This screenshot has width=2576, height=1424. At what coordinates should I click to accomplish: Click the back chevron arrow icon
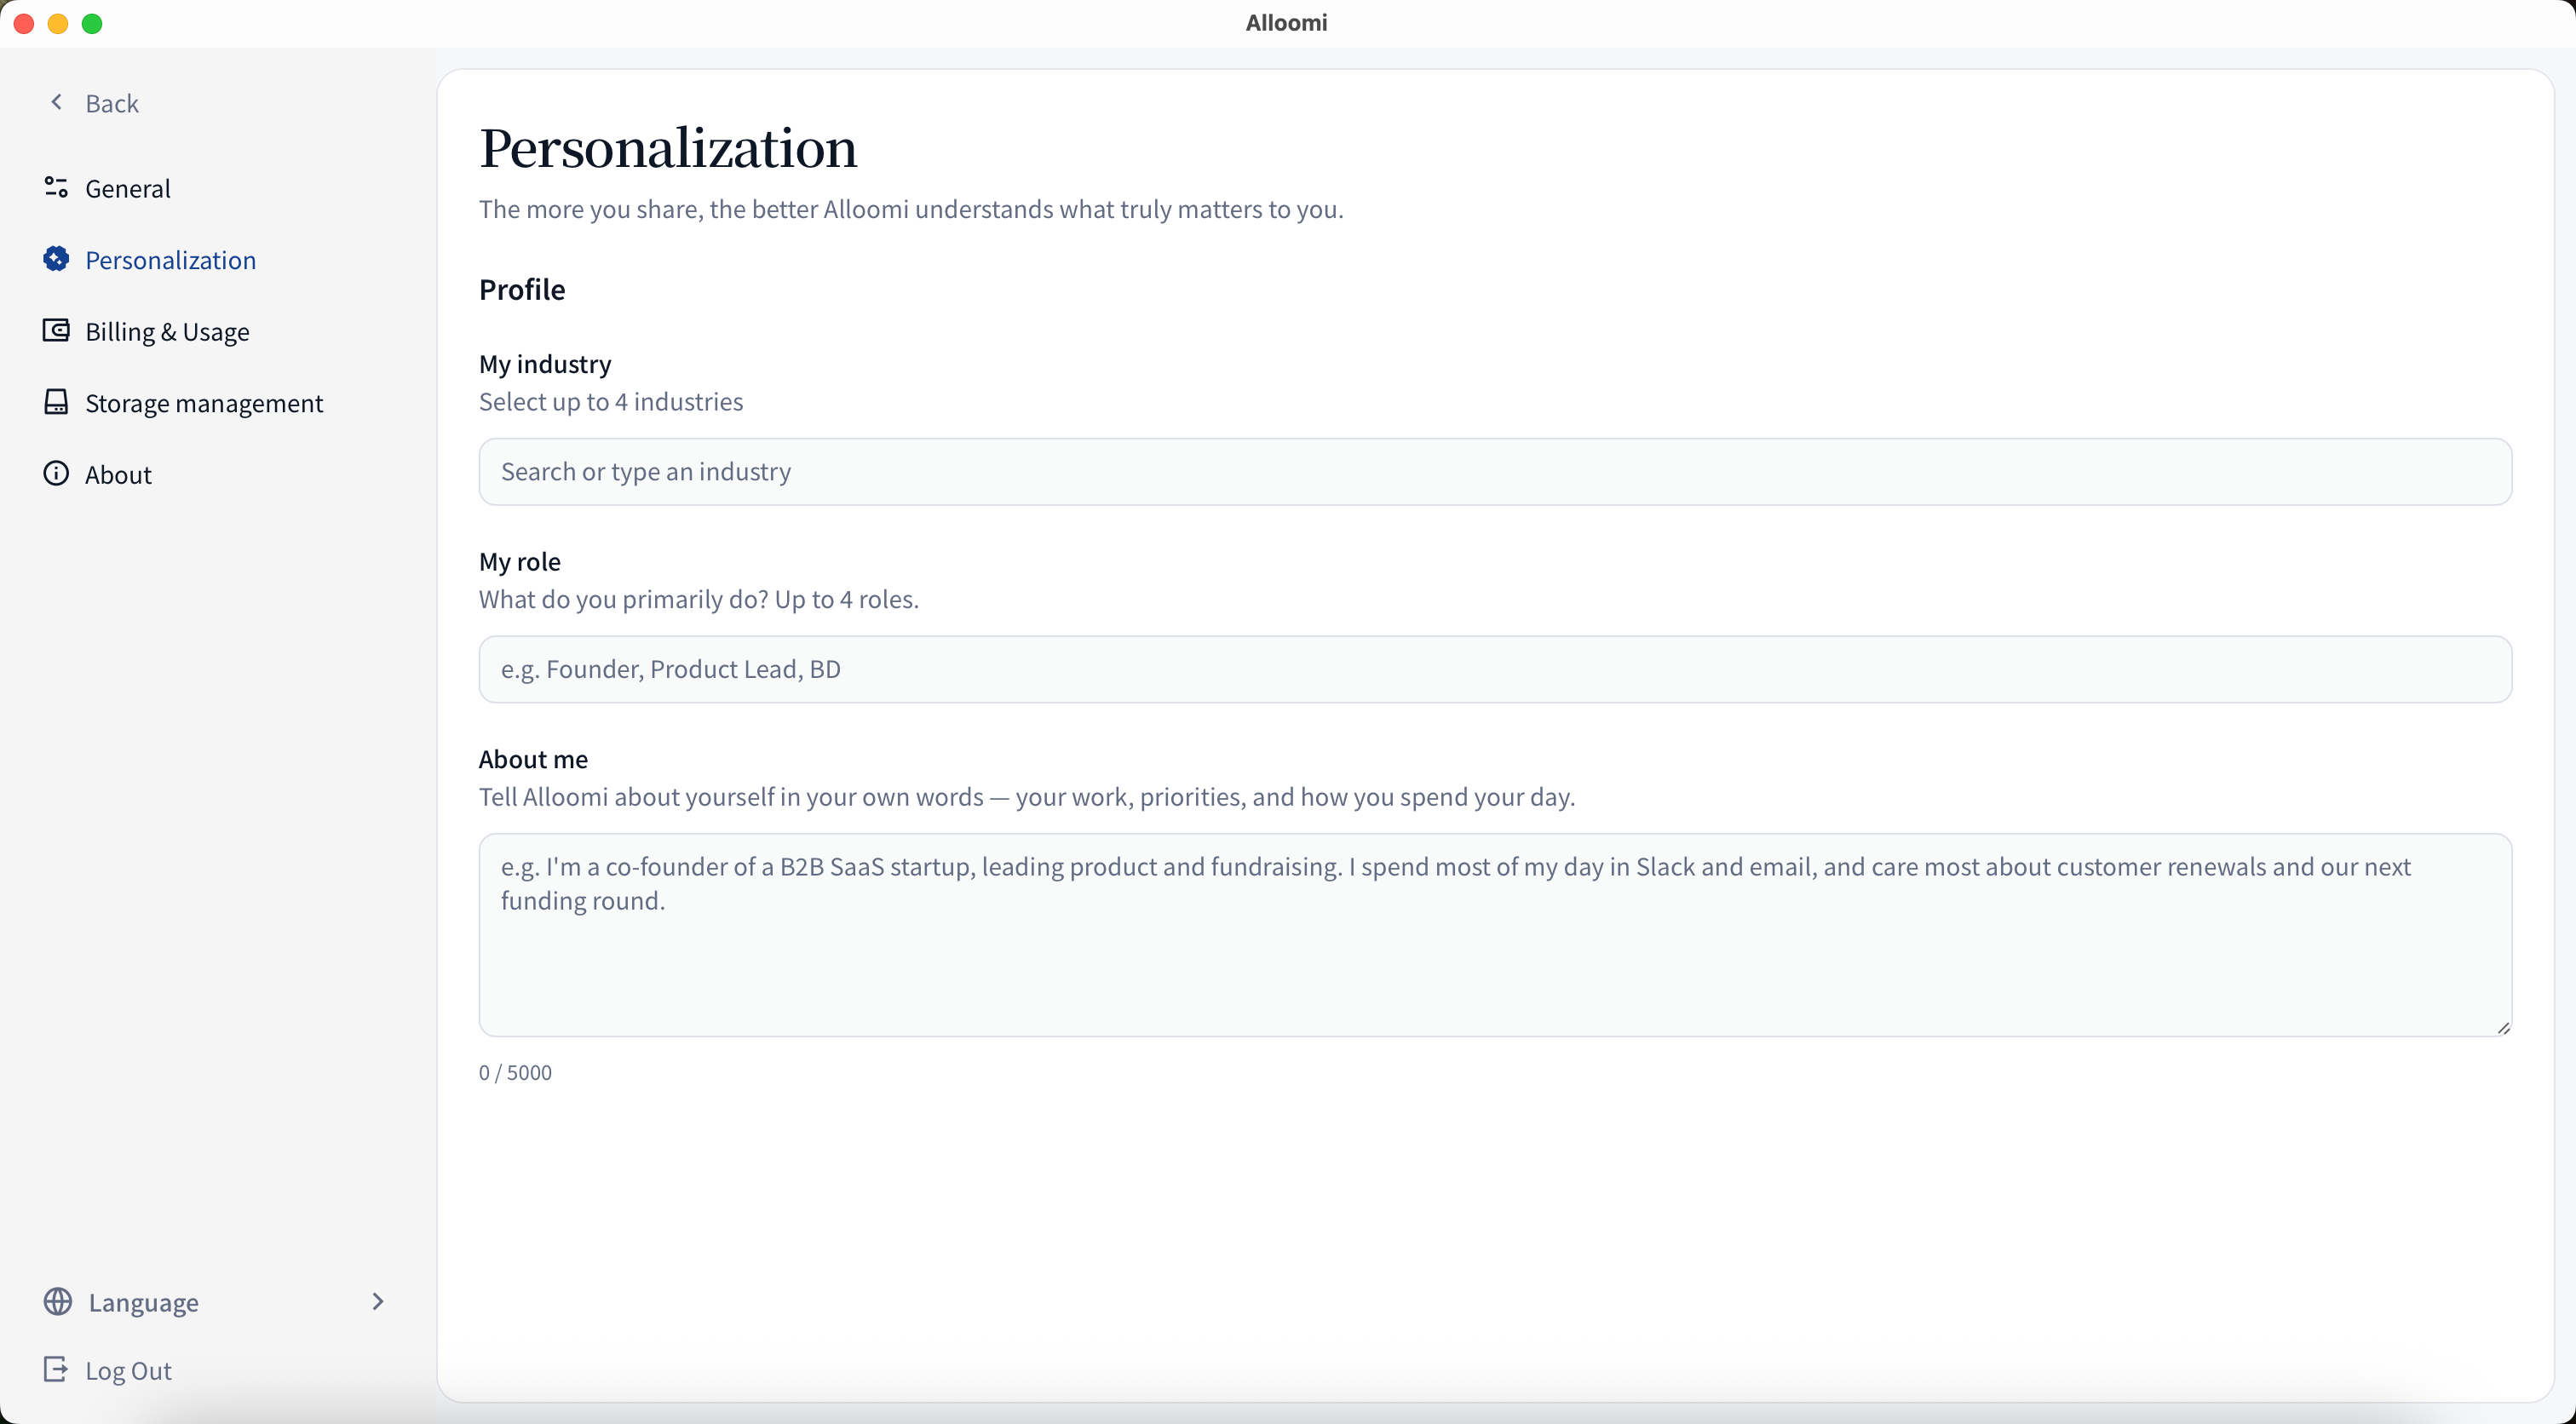click(x=57, y=102)
